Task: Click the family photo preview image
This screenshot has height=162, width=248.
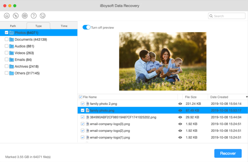Action: click(163, 61)
